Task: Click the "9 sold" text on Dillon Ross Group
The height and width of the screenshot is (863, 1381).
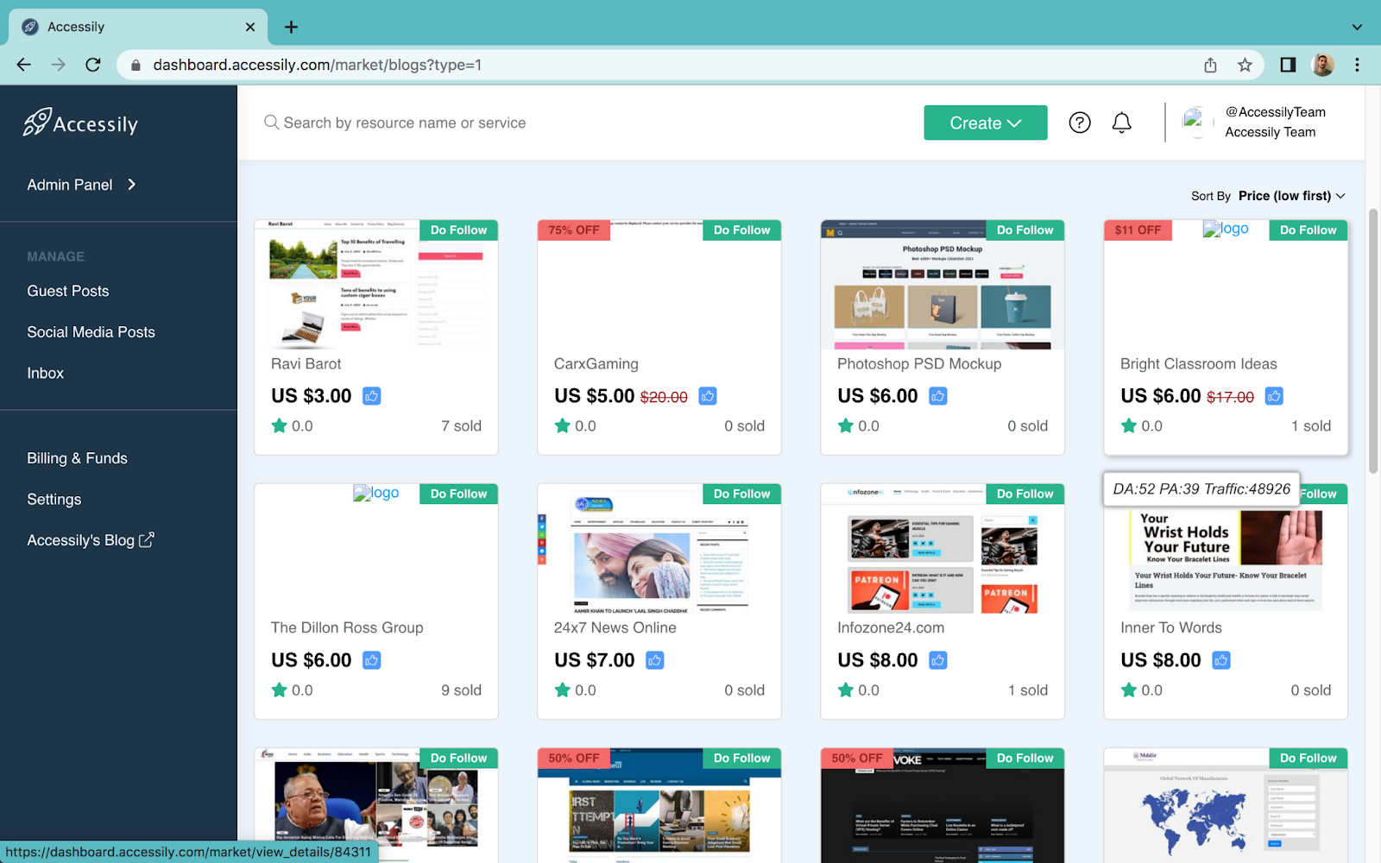Action: click(x=462, y=690)
